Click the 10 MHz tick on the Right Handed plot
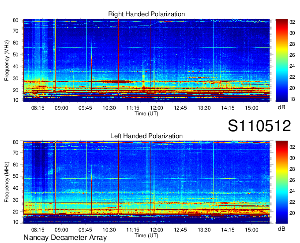Screen dimensions: 300x243 coord(15,100)
